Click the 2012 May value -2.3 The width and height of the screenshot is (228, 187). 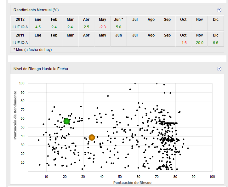click(102, 27)
